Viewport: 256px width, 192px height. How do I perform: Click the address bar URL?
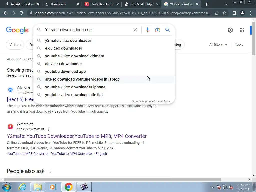(x=123, y=13)
